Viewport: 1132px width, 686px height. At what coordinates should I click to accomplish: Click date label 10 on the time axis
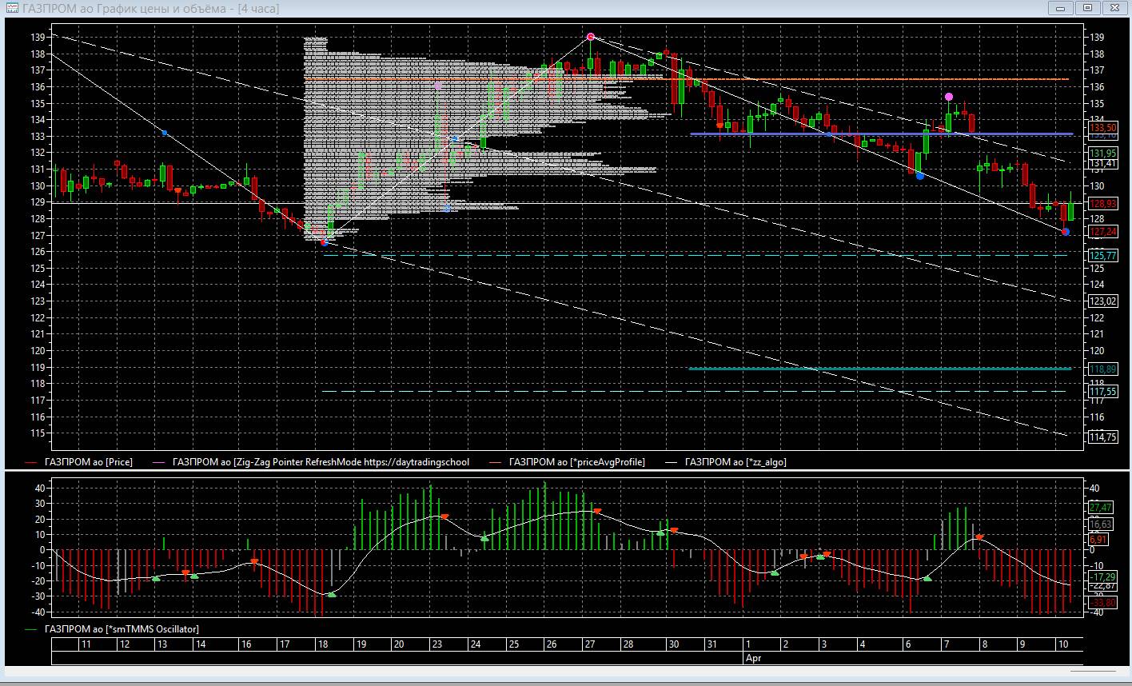1063,644
